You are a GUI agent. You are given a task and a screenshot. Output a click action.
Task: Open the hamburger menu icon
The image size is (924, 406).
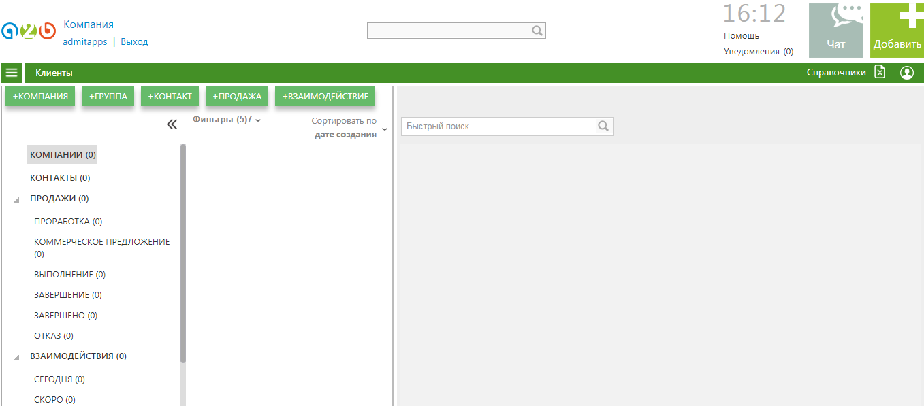coord(12,73)
